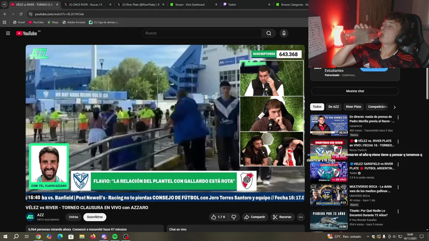This screenshot has height=241, width=429.
Task: Open AZZ channel avatar
Action: click(30, 217)
